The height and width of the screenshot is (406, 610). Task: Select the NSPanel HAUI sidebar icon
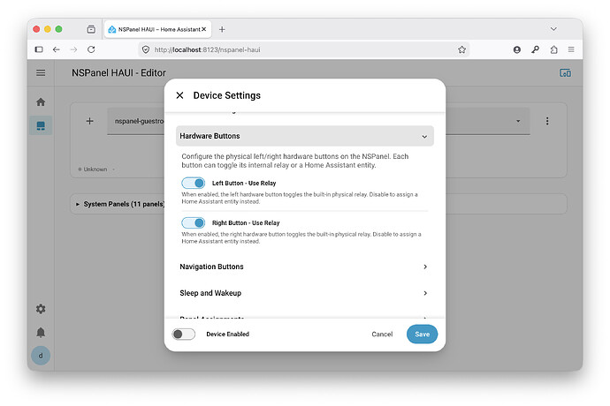(41, 125)
